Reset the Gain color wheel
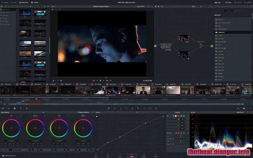 pos(69,116)
